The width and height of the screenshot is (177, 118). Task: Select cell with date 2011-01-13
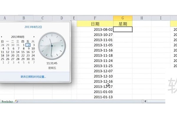coord(95,97)
